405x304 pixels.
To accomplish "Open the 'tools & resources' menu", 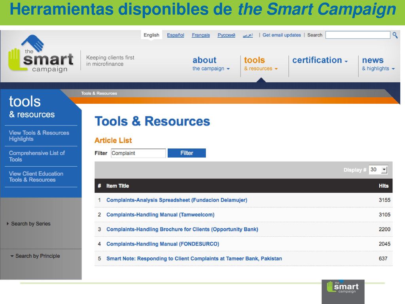I will point(261,64).
